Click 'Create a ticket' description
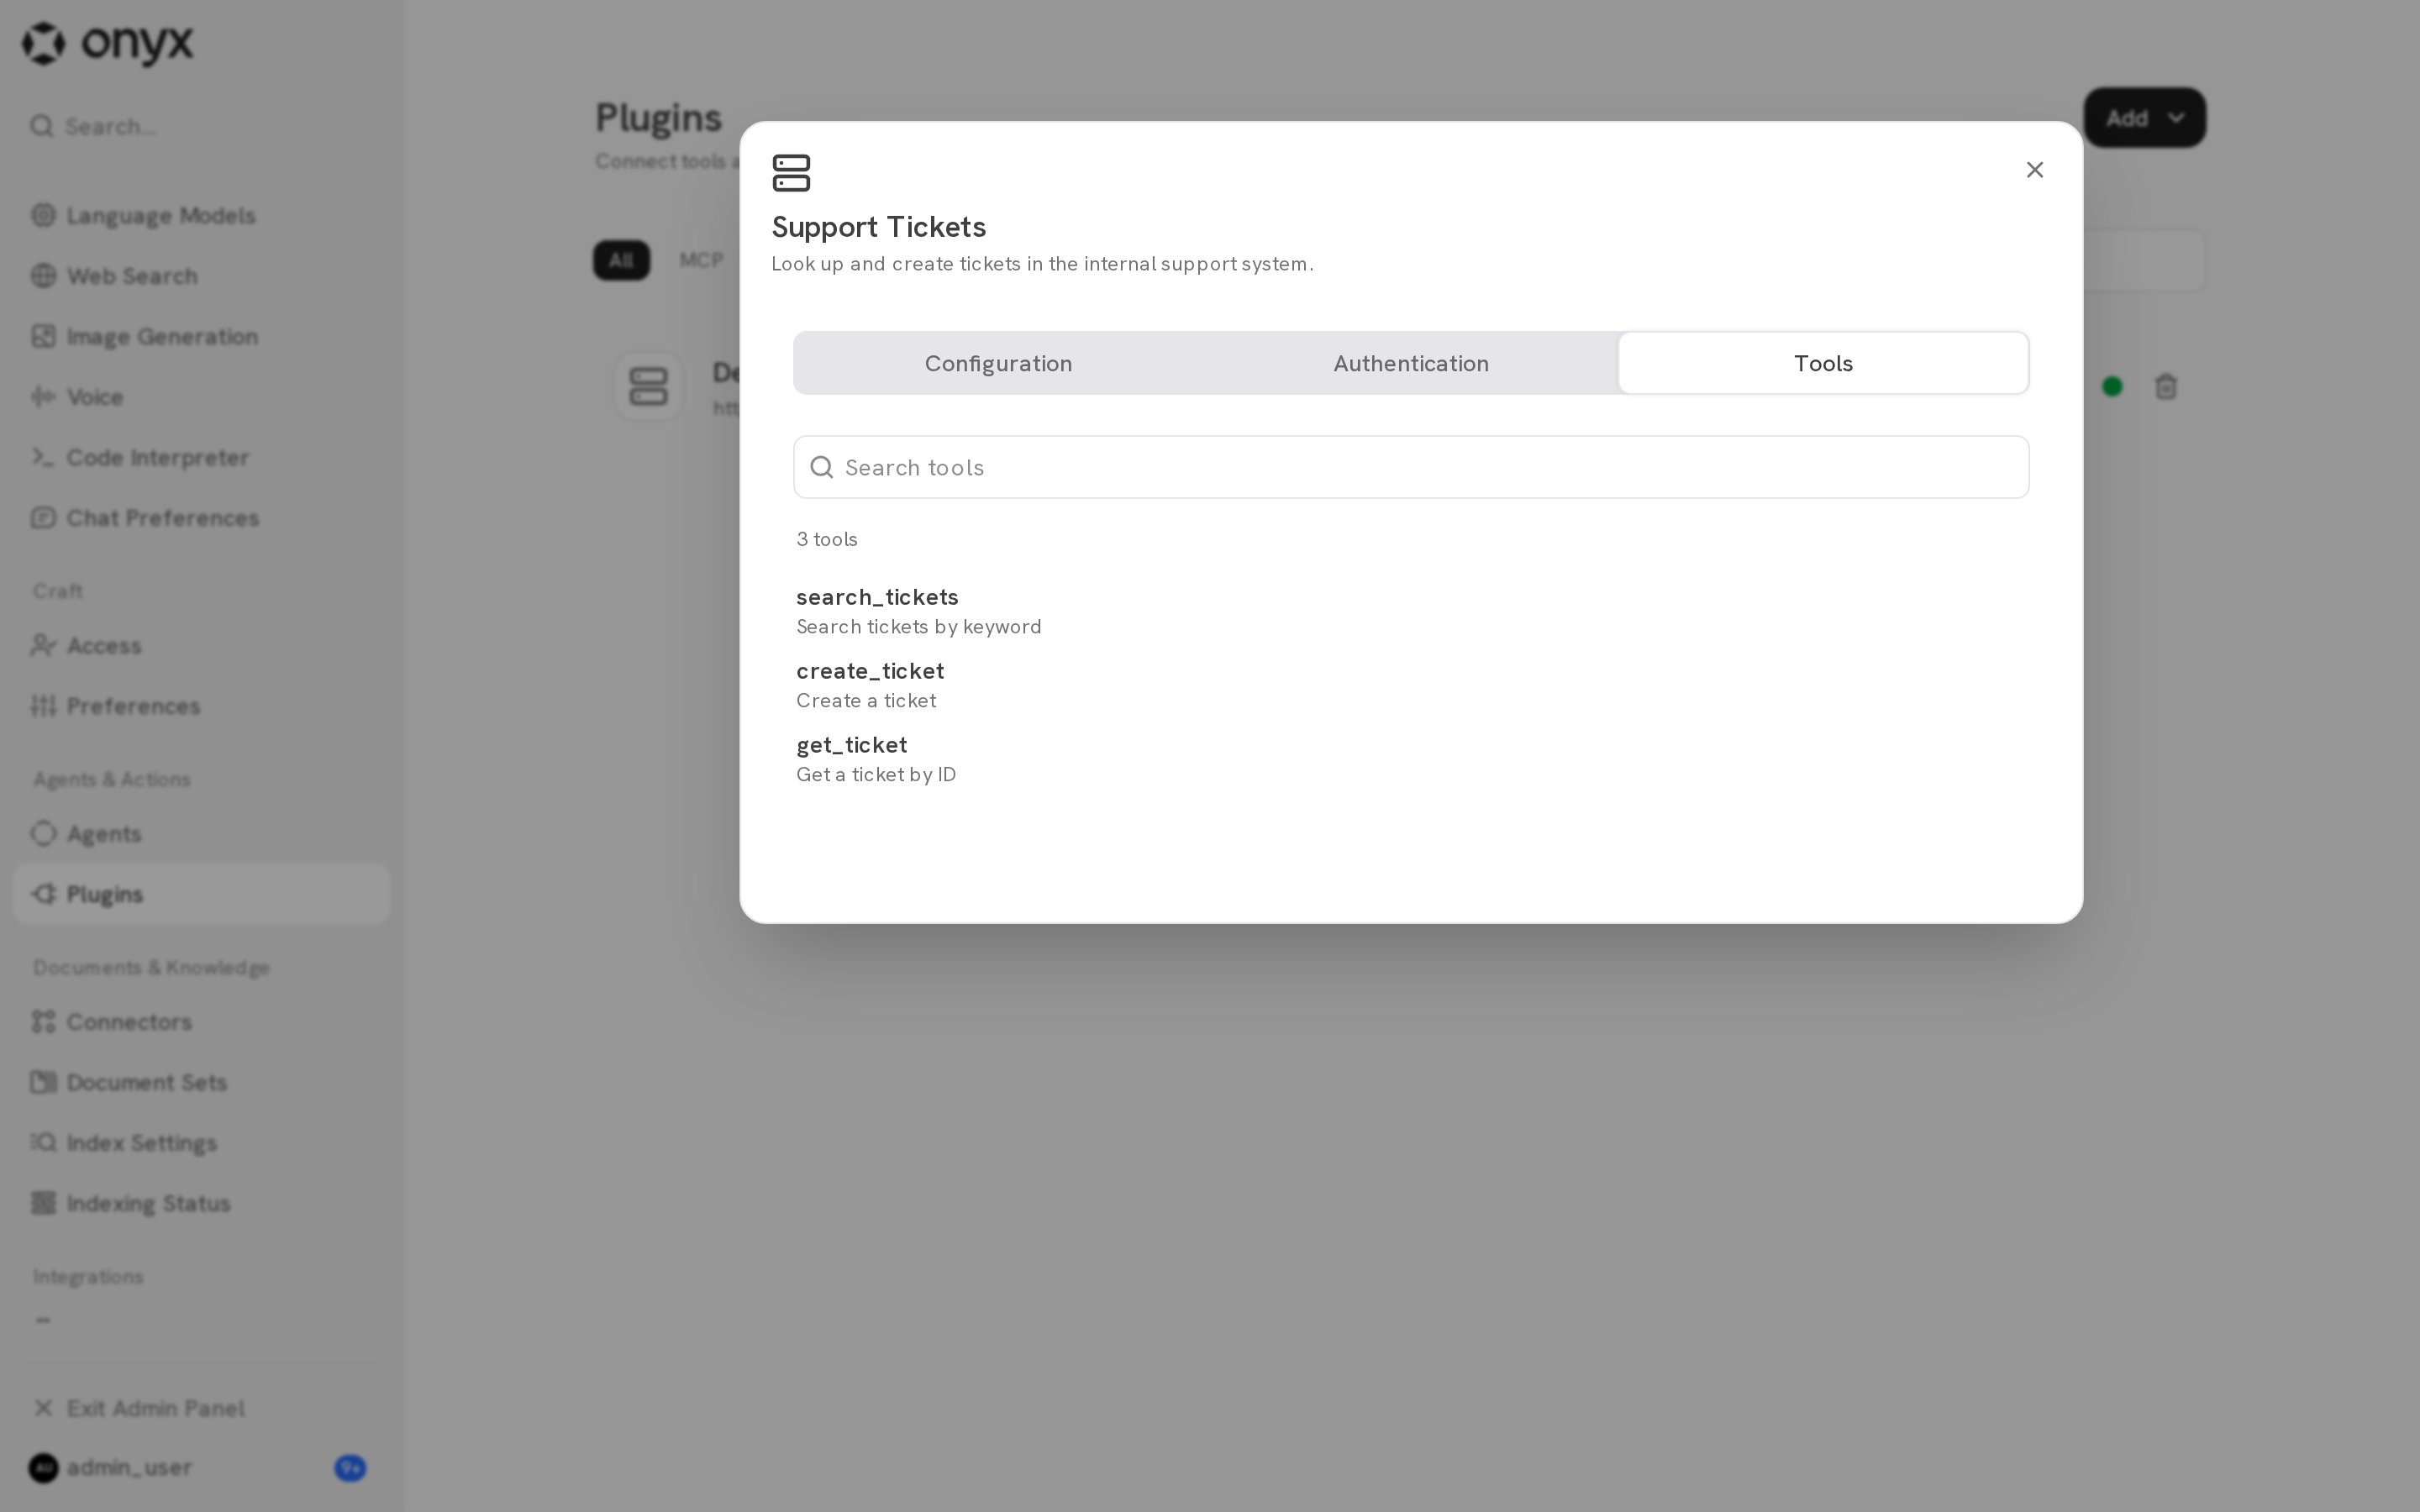This screenshot has width=2420, height=1512. 866,701
